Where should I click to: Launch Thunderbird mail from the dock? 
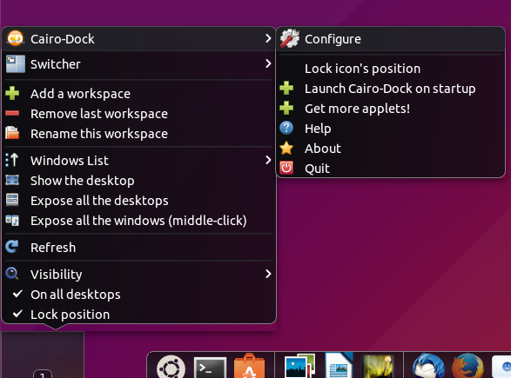click(428, 367)
